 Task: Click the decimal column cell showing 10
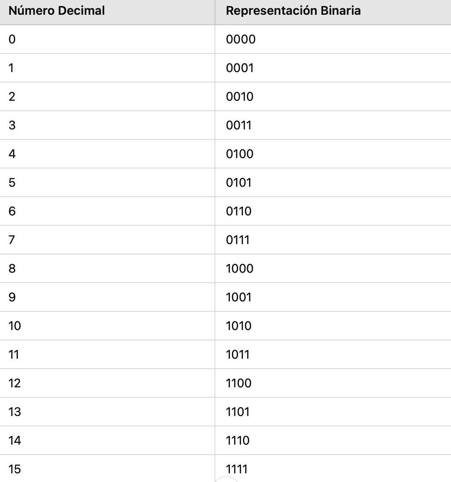coord(15,326)
